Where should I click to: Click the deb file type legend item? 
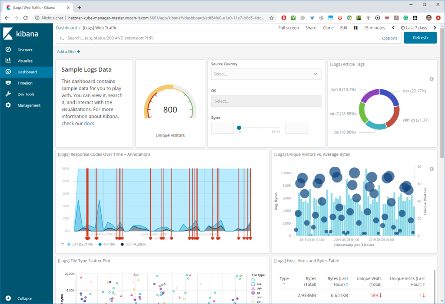(256, 288)
